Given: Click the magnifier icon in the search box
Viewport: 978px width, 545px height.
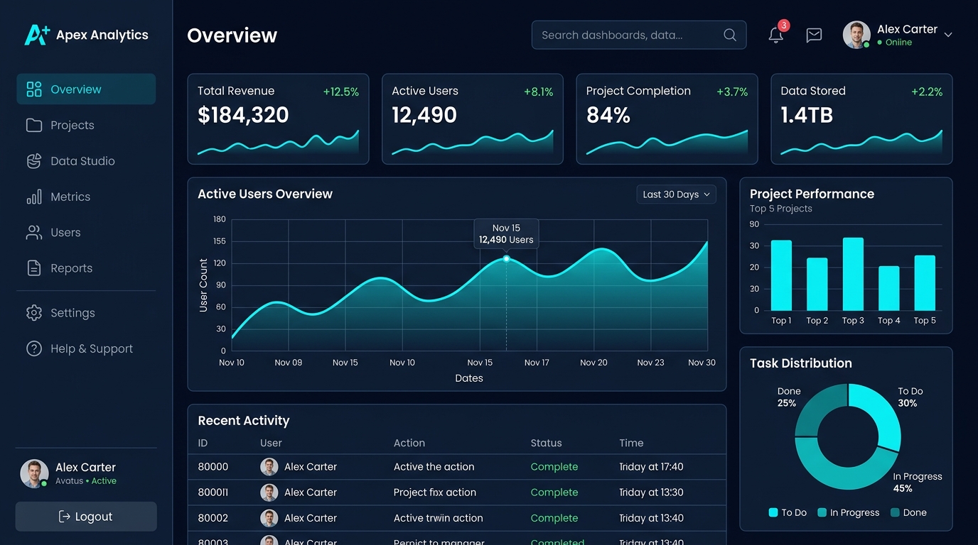Looking at the screenshot, I should (730, 35).
